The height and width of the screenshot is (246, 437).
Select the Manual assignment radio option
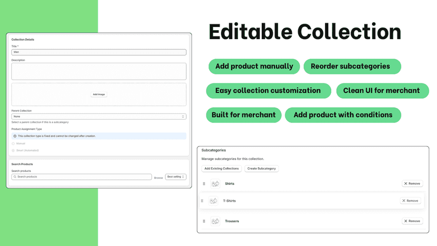click(x=13, y=144)
